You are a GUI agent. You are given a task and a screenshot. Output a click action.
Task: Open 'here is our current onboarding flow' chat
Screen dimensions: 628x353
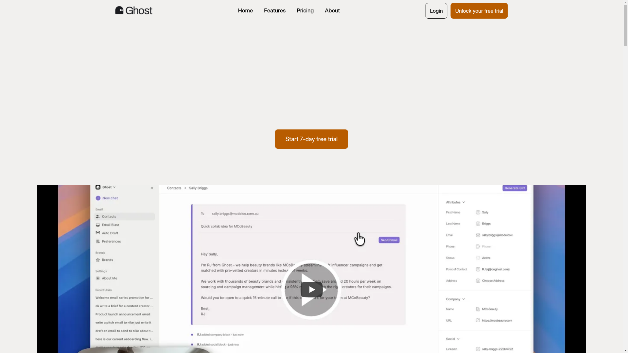124,339
